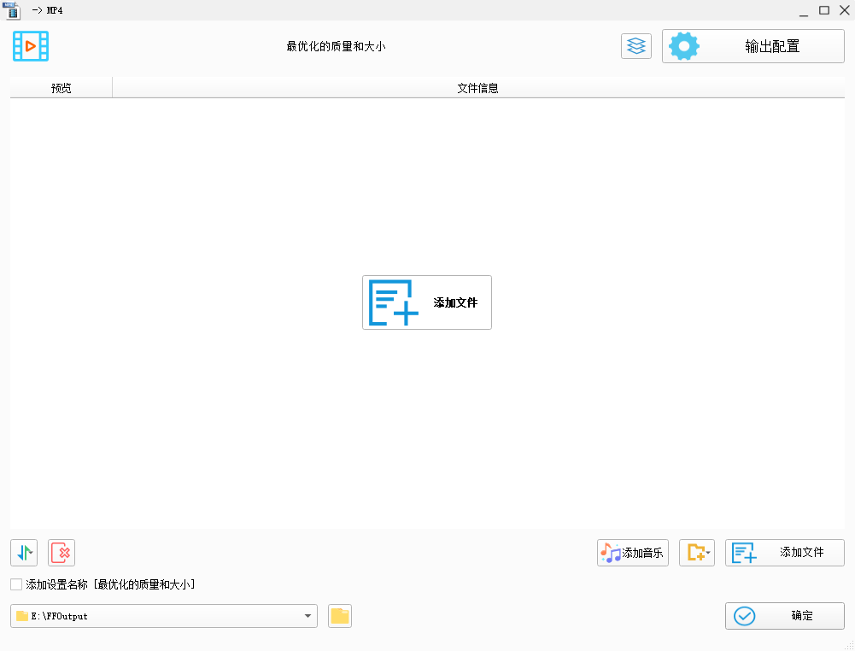Click the video converter logo icon top-left

31,45
